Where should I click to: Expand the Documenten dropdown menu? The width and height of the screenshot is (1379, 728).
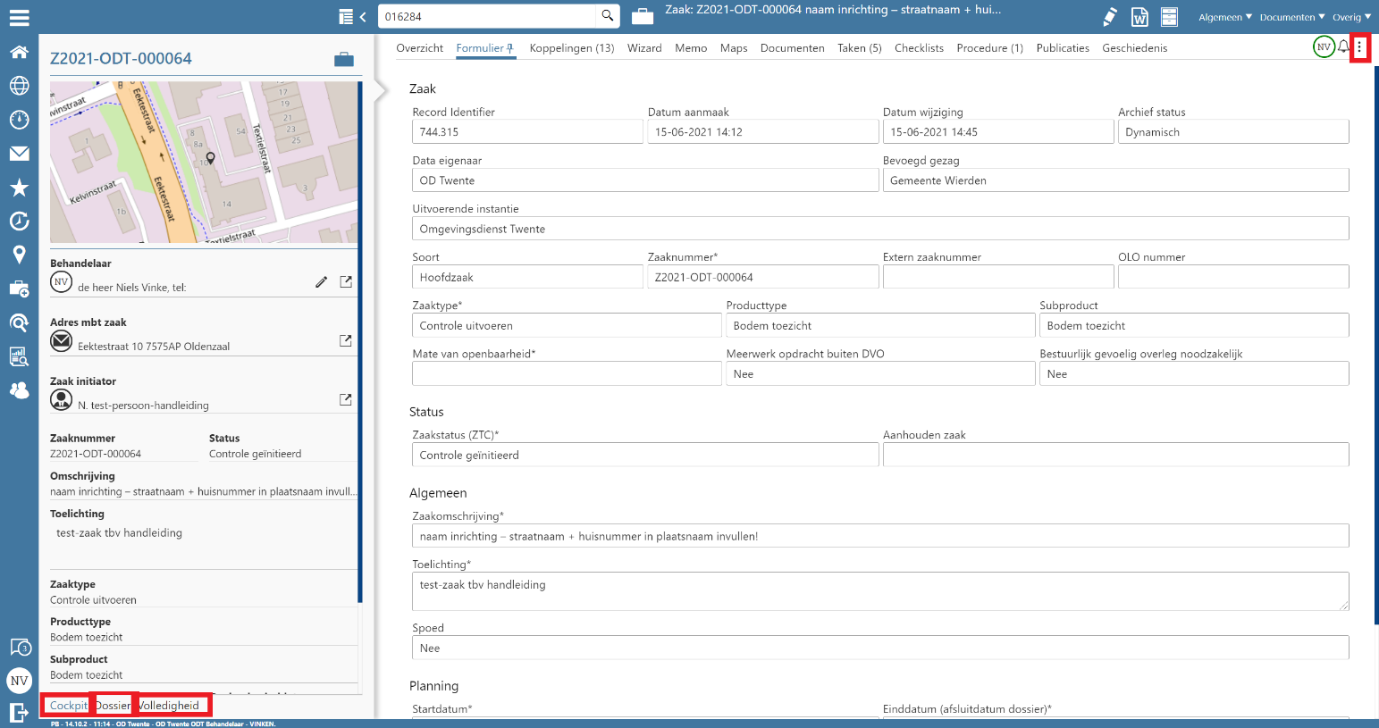pos(1292,17)
